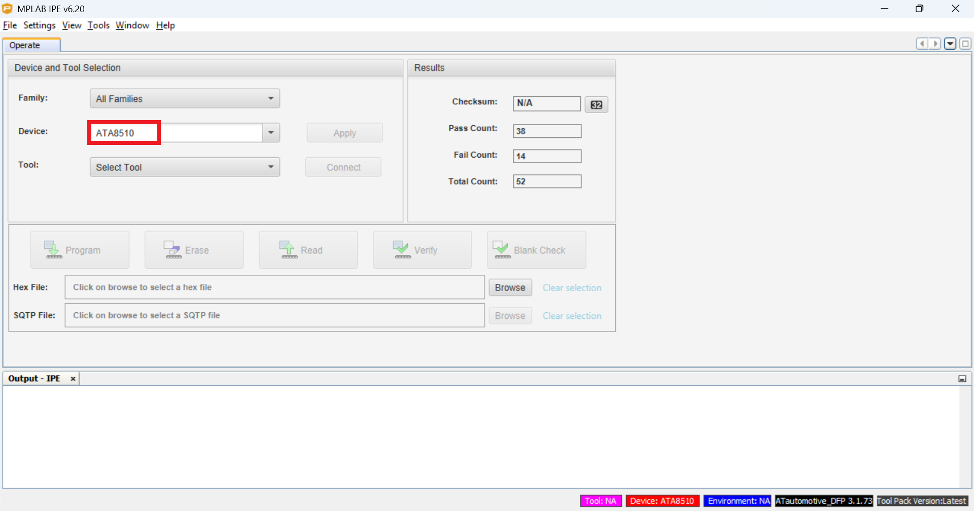Minimize the Output - IPE window group

[962, 379]
